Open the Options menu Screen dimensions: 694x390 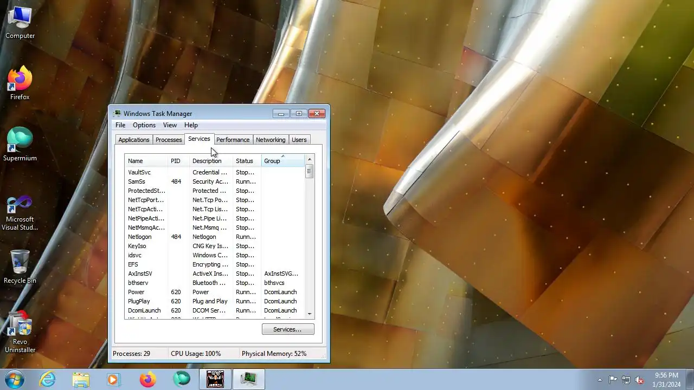(144, 125)
